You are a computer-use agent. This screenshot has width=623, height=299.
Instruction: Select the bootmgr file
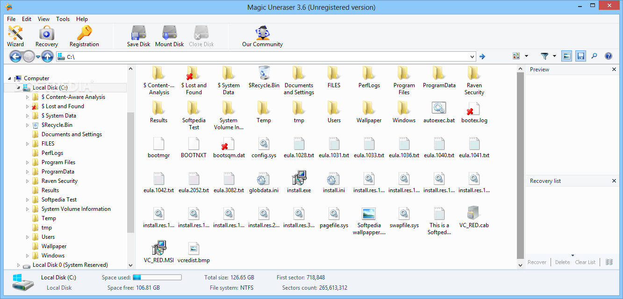pyautogui.click(x=158, y=146)
